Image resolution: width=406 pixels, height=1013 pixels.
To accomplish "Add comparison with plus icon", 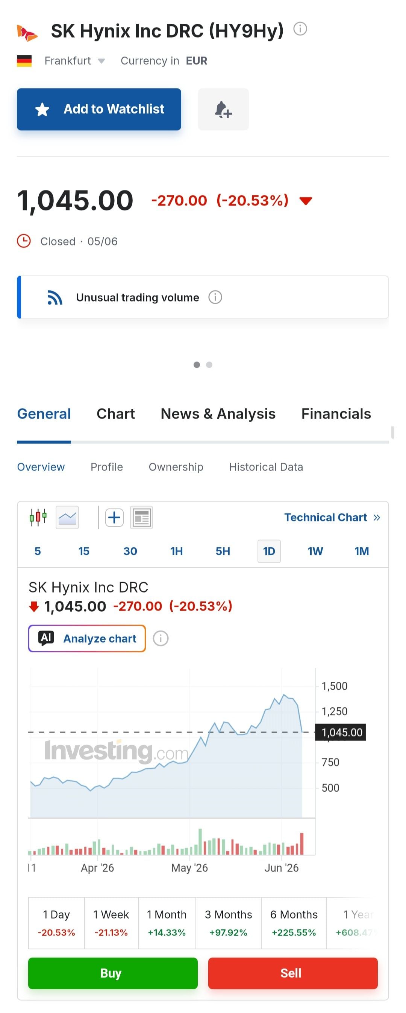I will [114, 517].
